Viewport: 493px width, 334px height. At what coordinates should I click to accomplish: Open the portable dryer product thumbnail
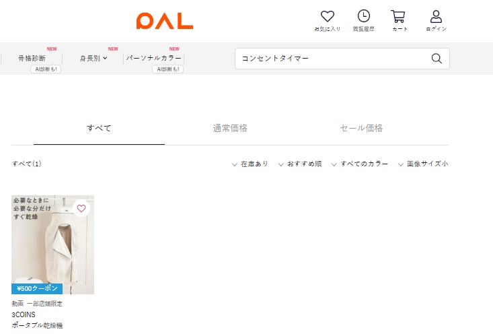pyautogui.click(x=53, y=244)
